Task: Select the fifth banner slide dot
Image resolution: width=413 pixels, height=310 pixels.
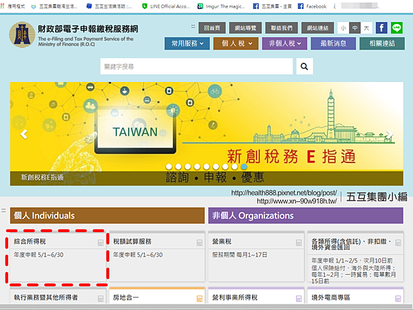Action: pyautogui.click(x=206, y=167)
